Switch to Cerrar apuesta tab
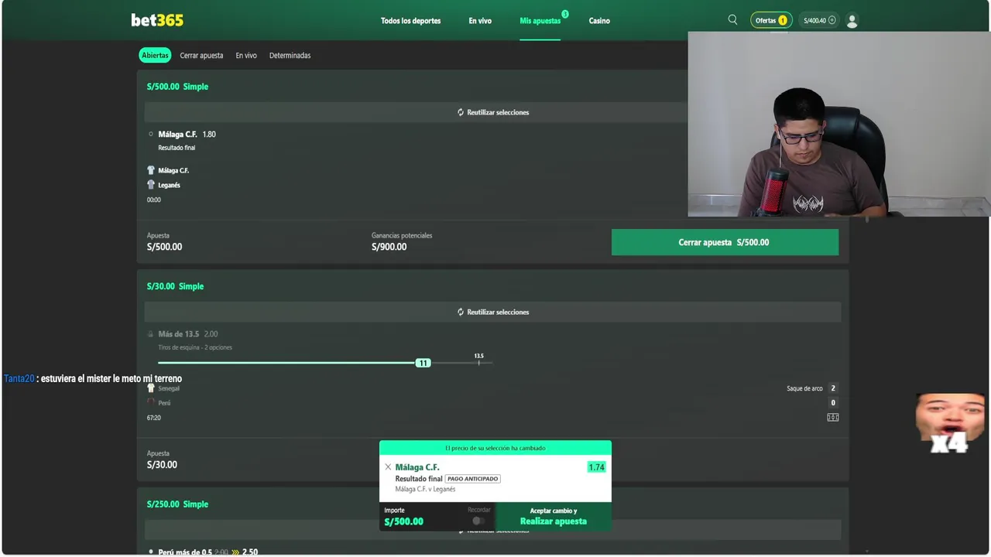The width and height of the screenshot is (991, 557). [x=201, y=56]
